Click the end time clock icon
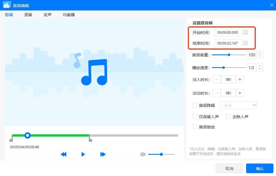This screenshot has height=176, width=276. point(245,43)
